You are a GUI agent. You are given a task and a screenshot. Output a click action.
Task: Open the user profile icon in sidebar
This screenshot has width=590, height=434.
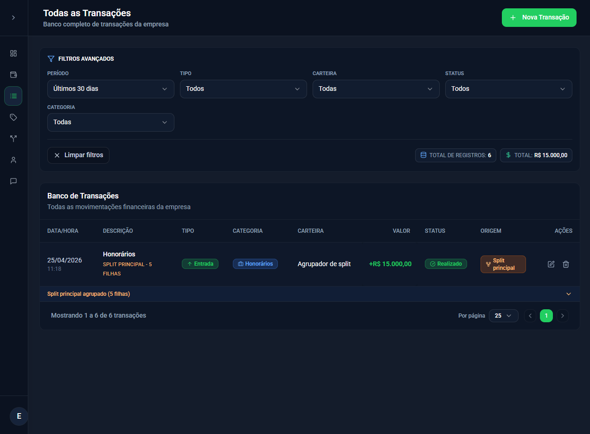click(13, 160)
